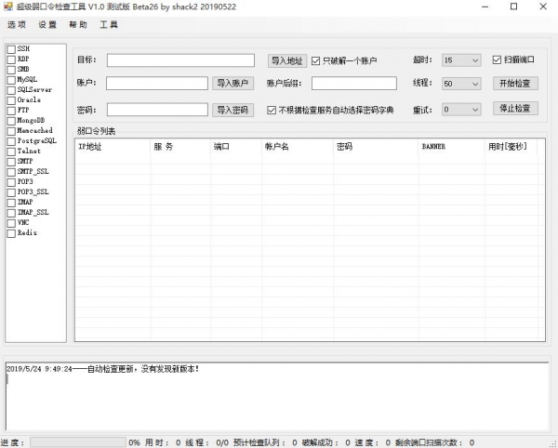Tick the Oracle service checkbox
This screenshot has height=448, width=558.
click(x=11, y=100)
